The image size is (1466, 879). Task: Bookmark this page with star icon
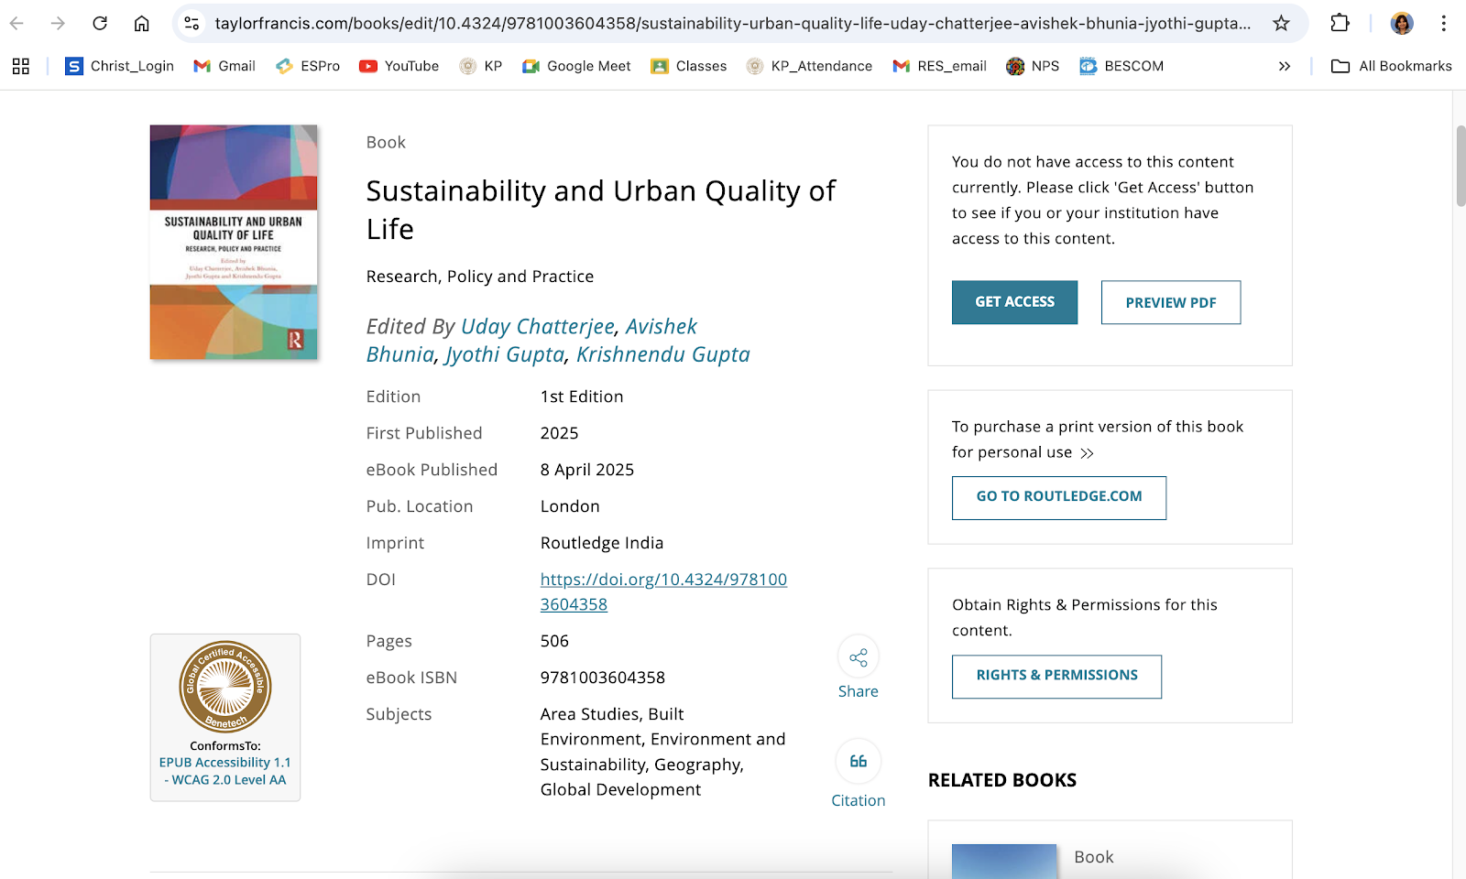pyautogui.click(x=1281, y=23)
